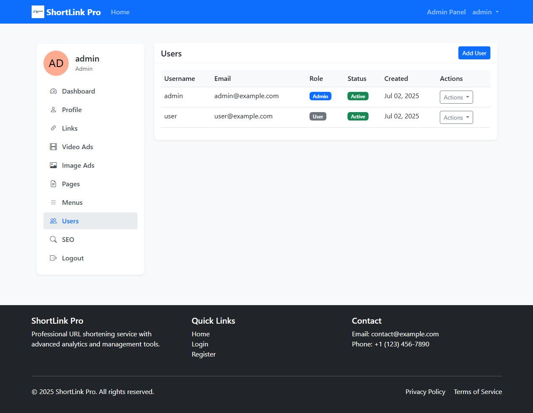Open the Admin Panel navbar link

[446, 12]
